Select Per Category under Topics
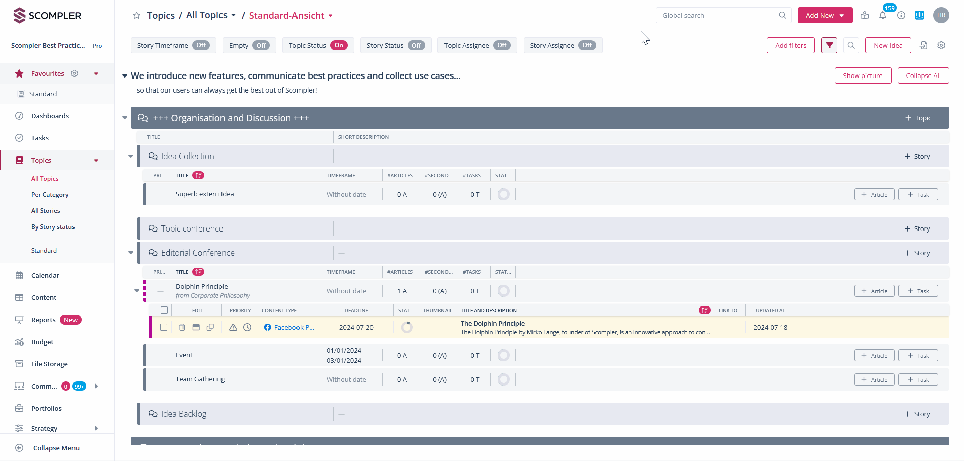The image size is (964, 461). click(x=50, y=195)
